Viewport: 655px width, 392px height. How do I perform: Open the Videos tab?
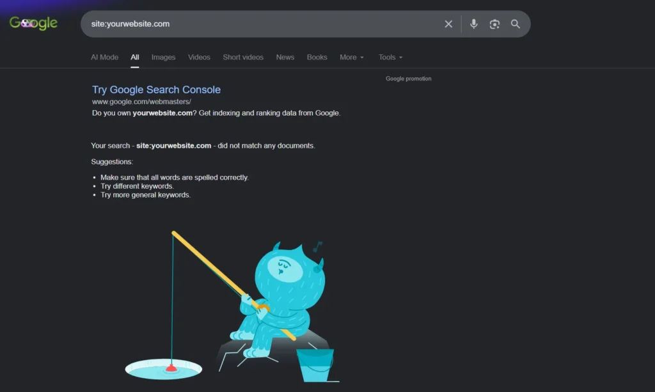coord(199,57)
